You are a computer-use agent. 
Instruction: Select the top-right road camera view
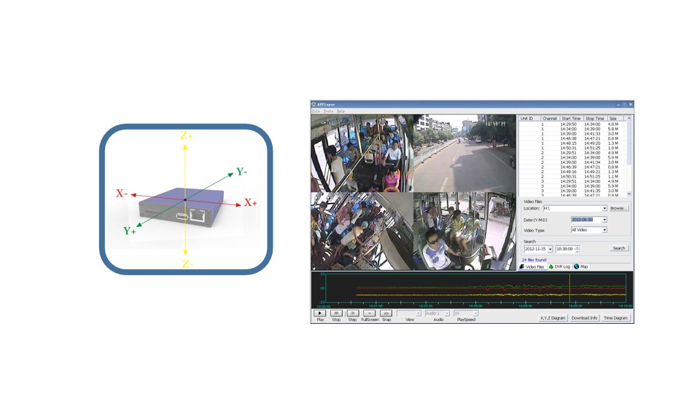(464, 153)
